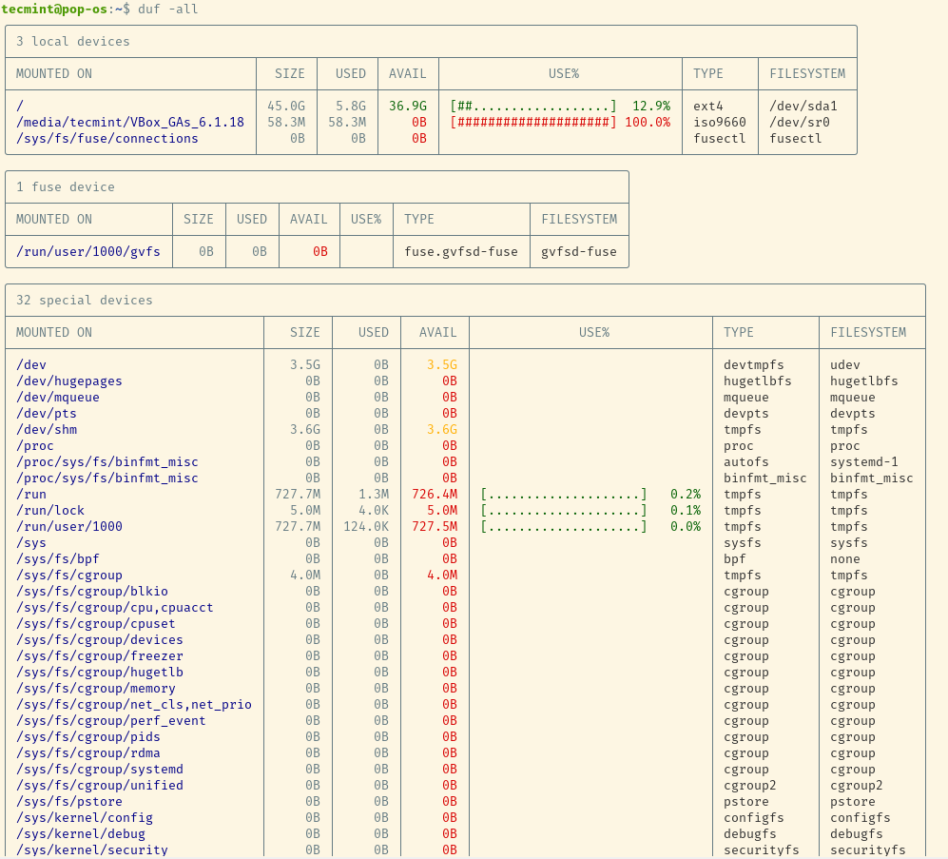Click the /dev/hugepages mount point
The image size is (948, 859).
(69, 381)
